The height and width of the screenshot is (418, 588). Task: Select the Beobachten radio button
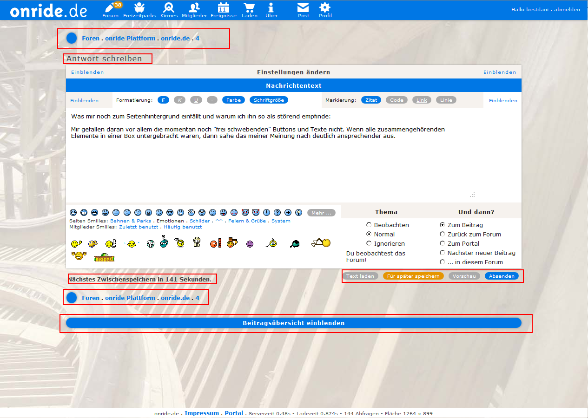(369, 225)
